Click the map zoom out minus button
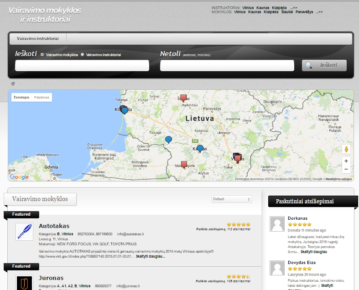This screenshot has width=359, height=290. click(346, 169)
